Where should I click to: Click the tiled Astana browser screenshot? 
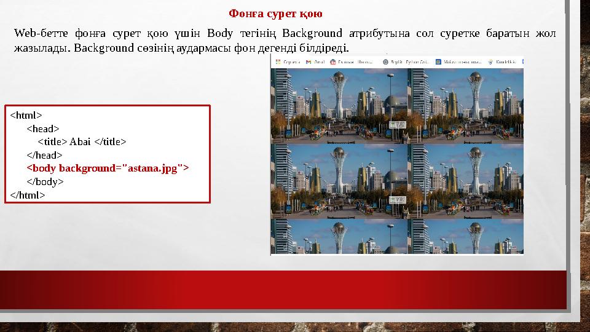pyautogui.click(x=397, y=155)
